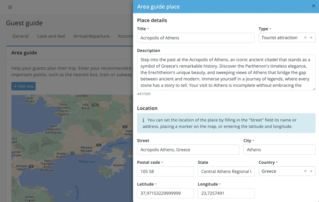Image resolution: width=319 pixels, height=202 pixels.
Task: Click into the Description text area
Action: click(226, 72)
